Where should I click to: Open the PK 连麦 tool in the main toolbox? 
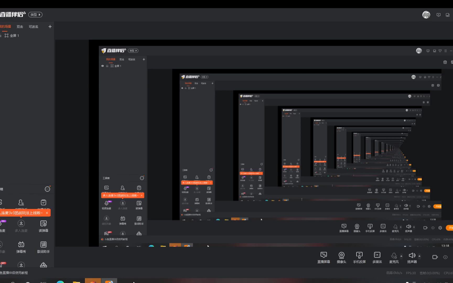3,226
